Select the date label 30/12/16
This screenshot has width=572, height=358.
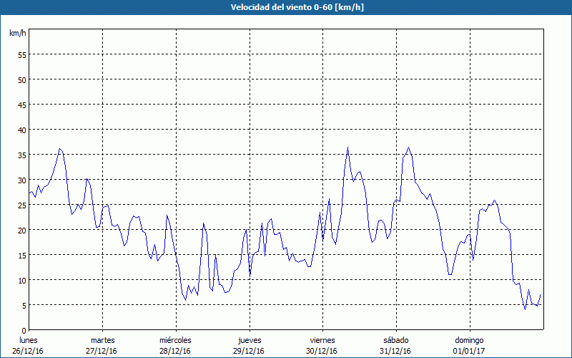point(322,351)
